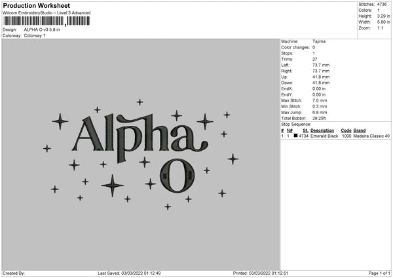Click the Machine Tajima value
This screenshot has height=278, width=393.
click(319, 41)
